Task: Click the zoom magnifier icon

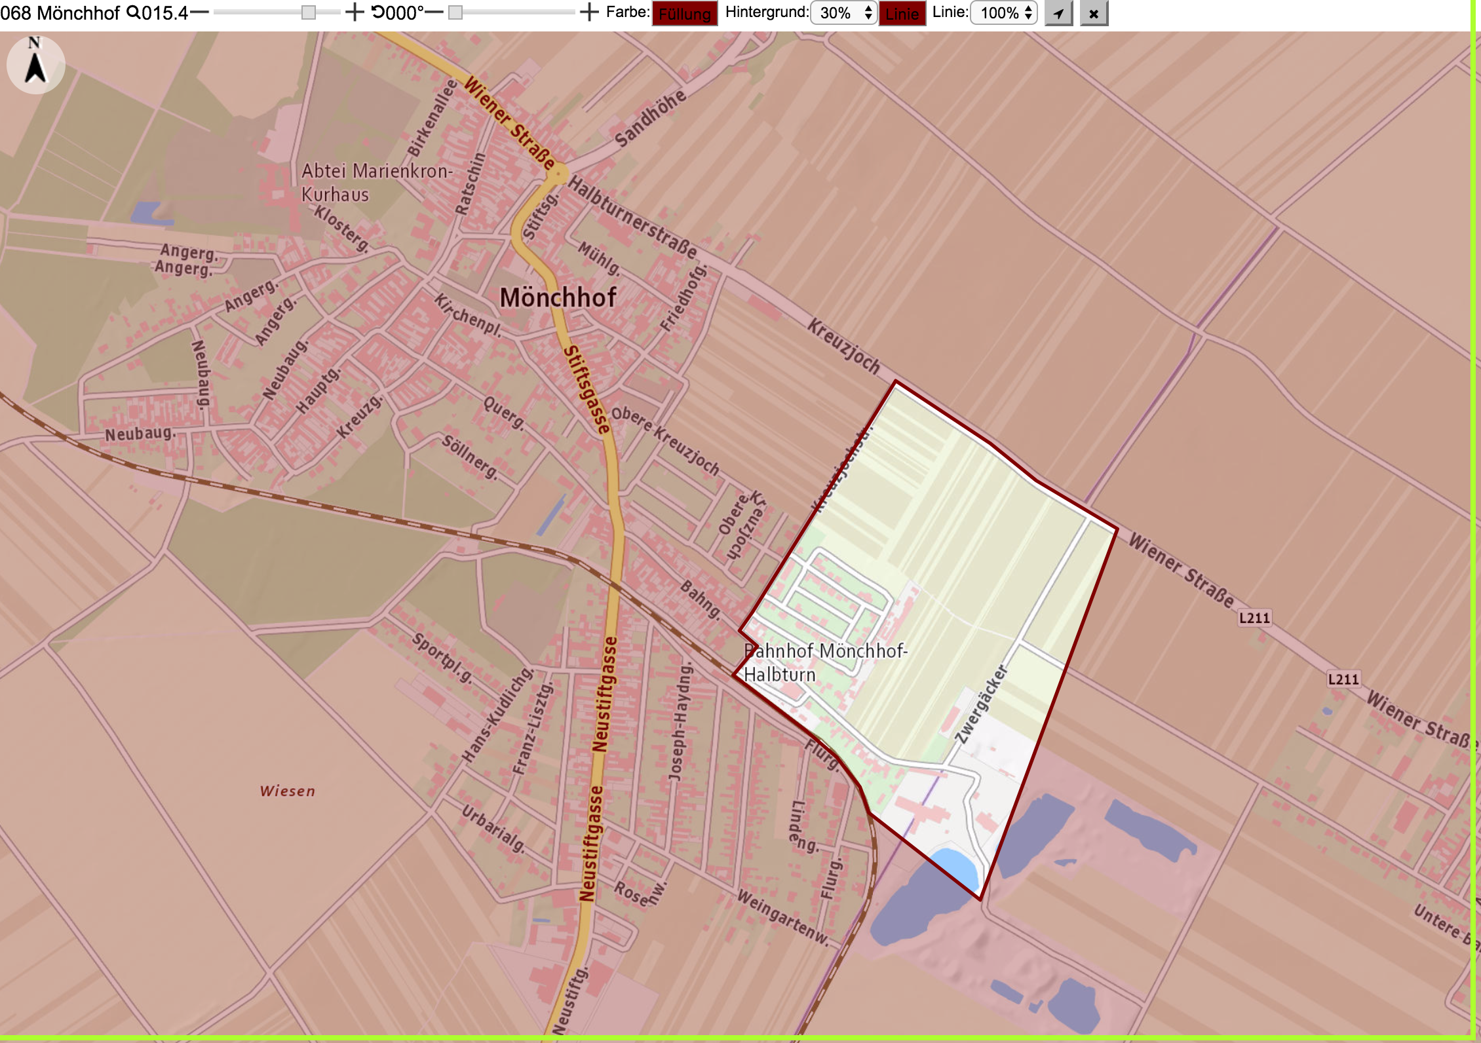Action: [133, 12]
